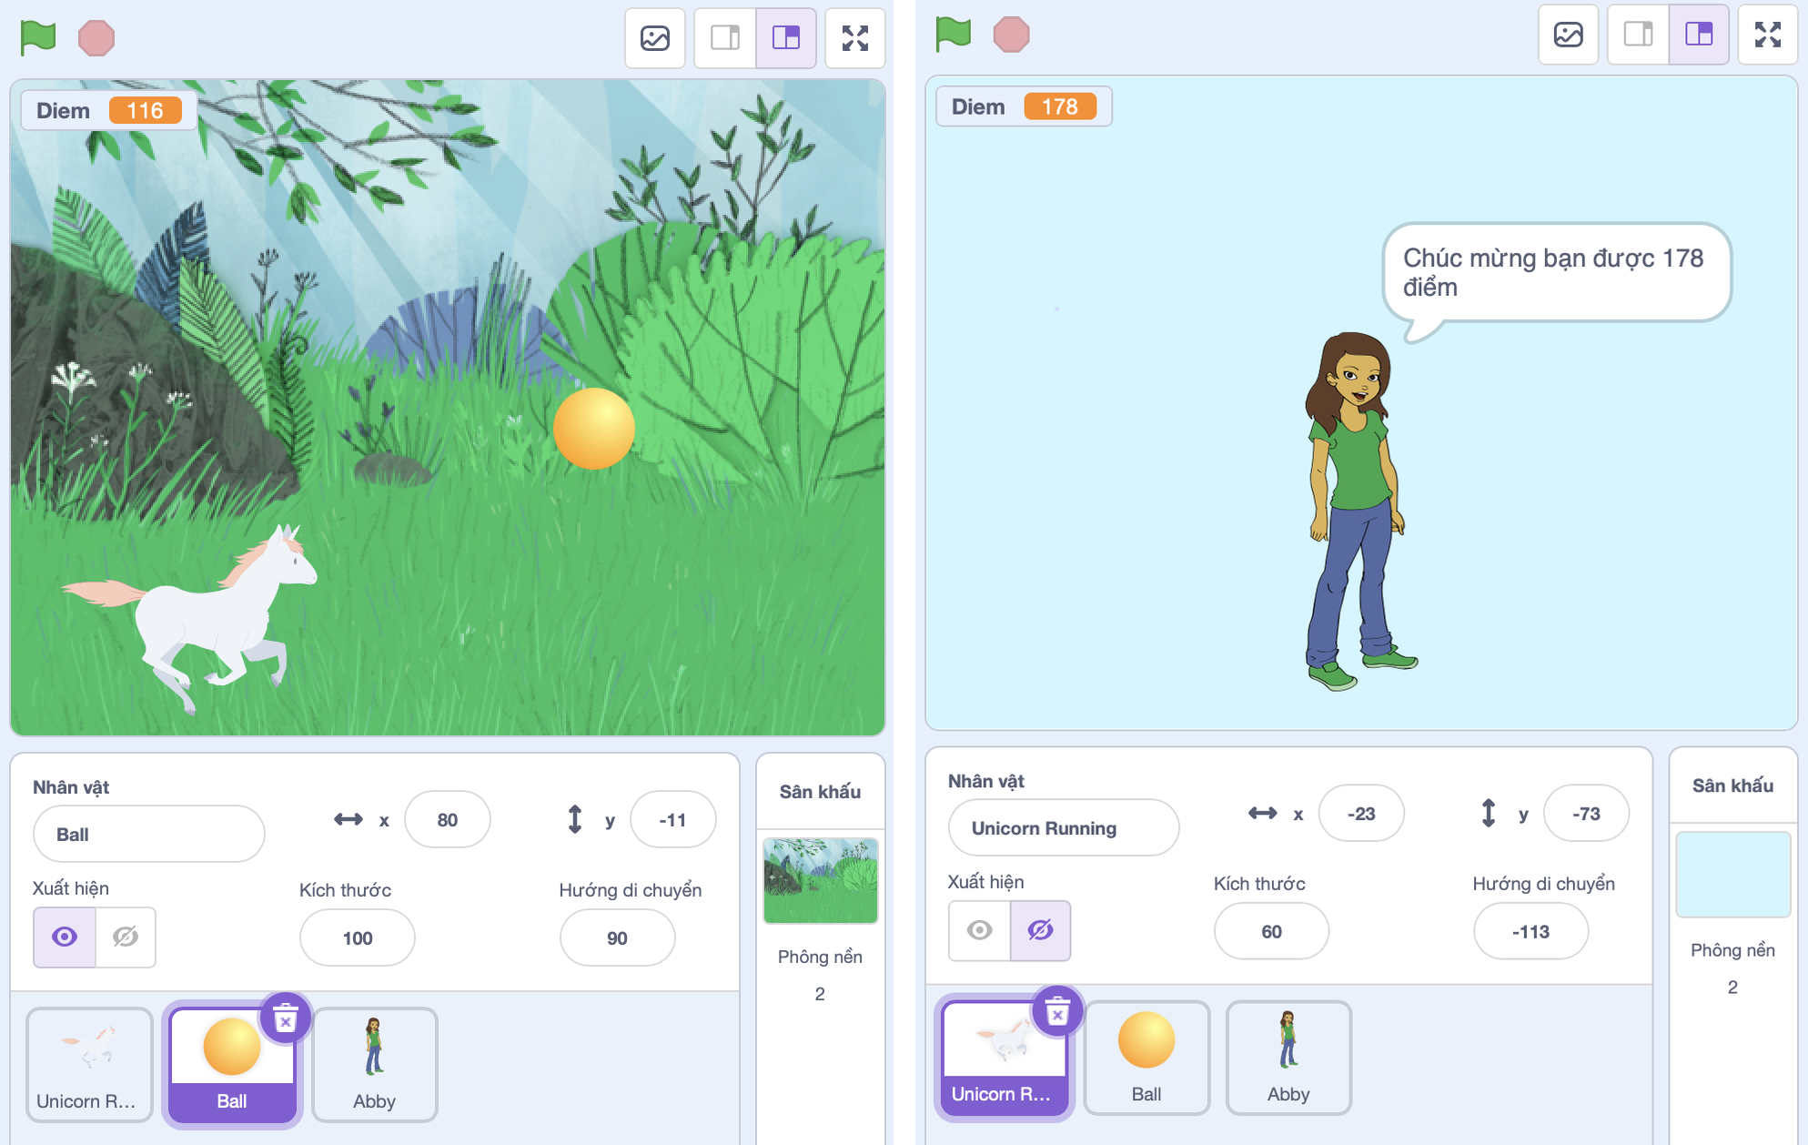Switch to small stage layout, right window

click(1639, 35)
